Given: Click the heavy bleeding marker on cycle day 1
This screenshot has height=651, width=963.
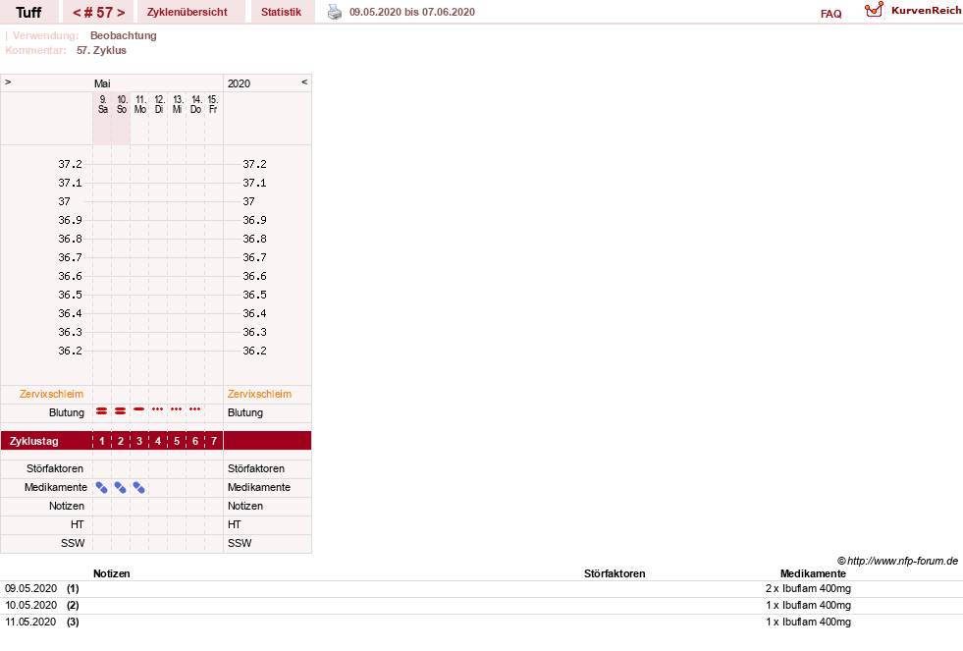Looking at the screenshot, I should click(102, 410).
